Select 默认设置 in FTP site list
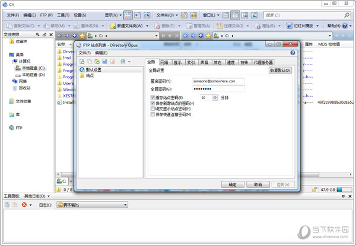This screenshot has width=356, height=246. (93, 69)
